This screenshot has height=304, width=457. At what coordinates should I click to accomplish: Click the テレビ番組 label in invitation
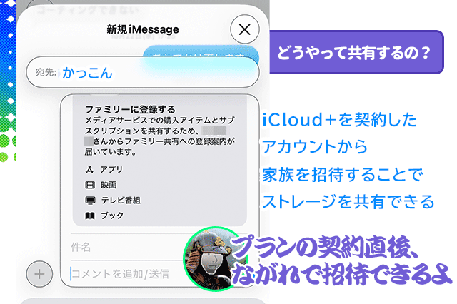point(121,201)
